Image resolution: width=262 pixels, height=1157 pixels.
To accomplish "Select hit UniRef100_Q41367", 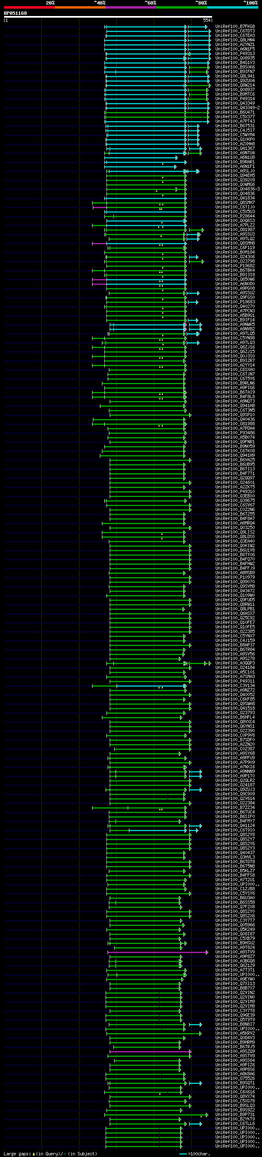I will [235, 148].
